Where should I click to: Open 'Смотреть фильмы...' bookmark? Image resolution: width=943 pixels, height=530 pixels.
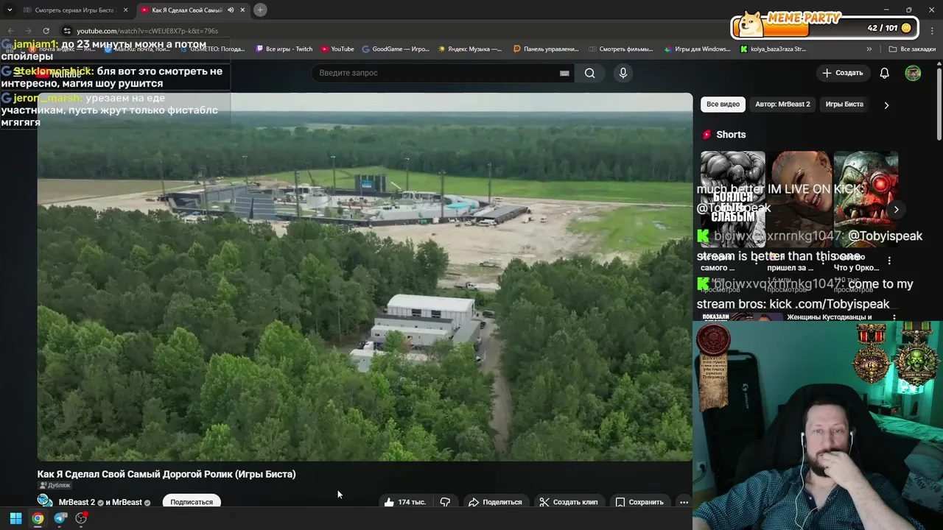[621, 49]
